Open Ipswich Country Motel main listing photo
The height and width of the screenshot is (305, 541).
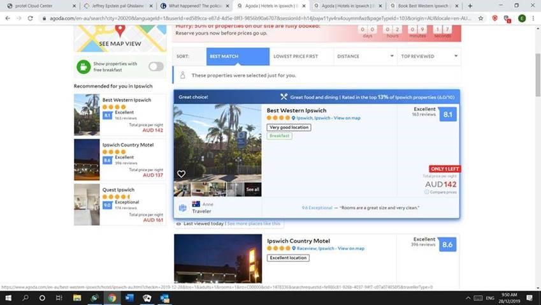(x=218, y=258)
